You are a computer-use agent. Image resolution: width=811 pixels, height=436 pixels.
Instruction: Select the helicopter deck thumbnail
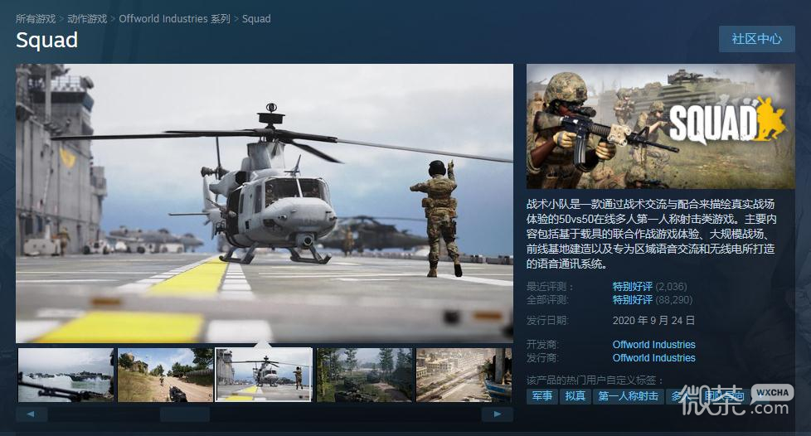pyautogui.click(x=264, y=375)
